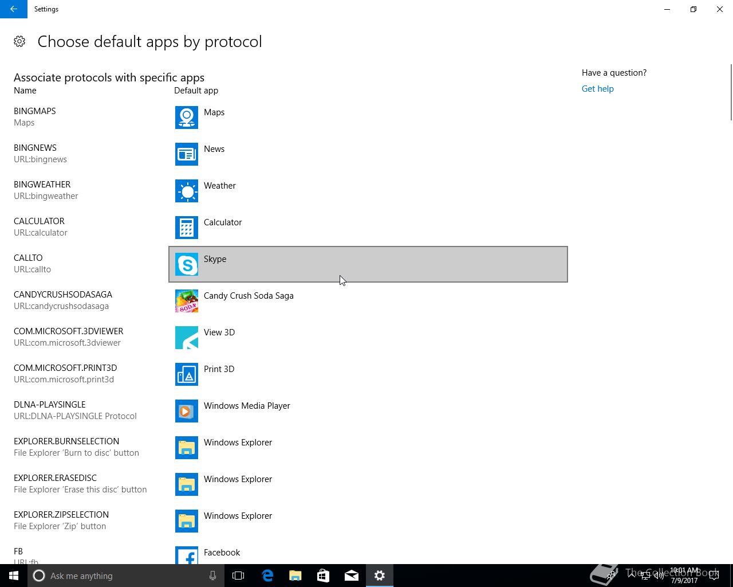Click the BINGWEATHER protocol name
The height and width of the screenshot is (587, 733).
[x=42, y=185]
